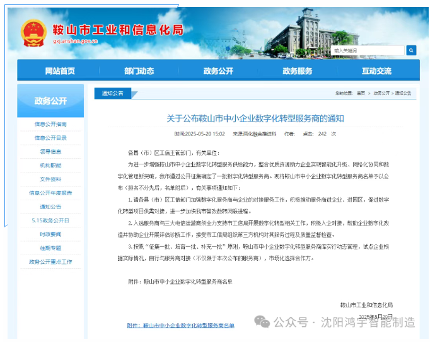Open 文件资料 from the left menu

tap(50, 180)
